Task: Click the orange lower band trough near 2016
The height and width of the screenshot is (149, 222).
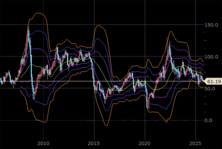Action: pyautogui.click(x=106, y=126)
